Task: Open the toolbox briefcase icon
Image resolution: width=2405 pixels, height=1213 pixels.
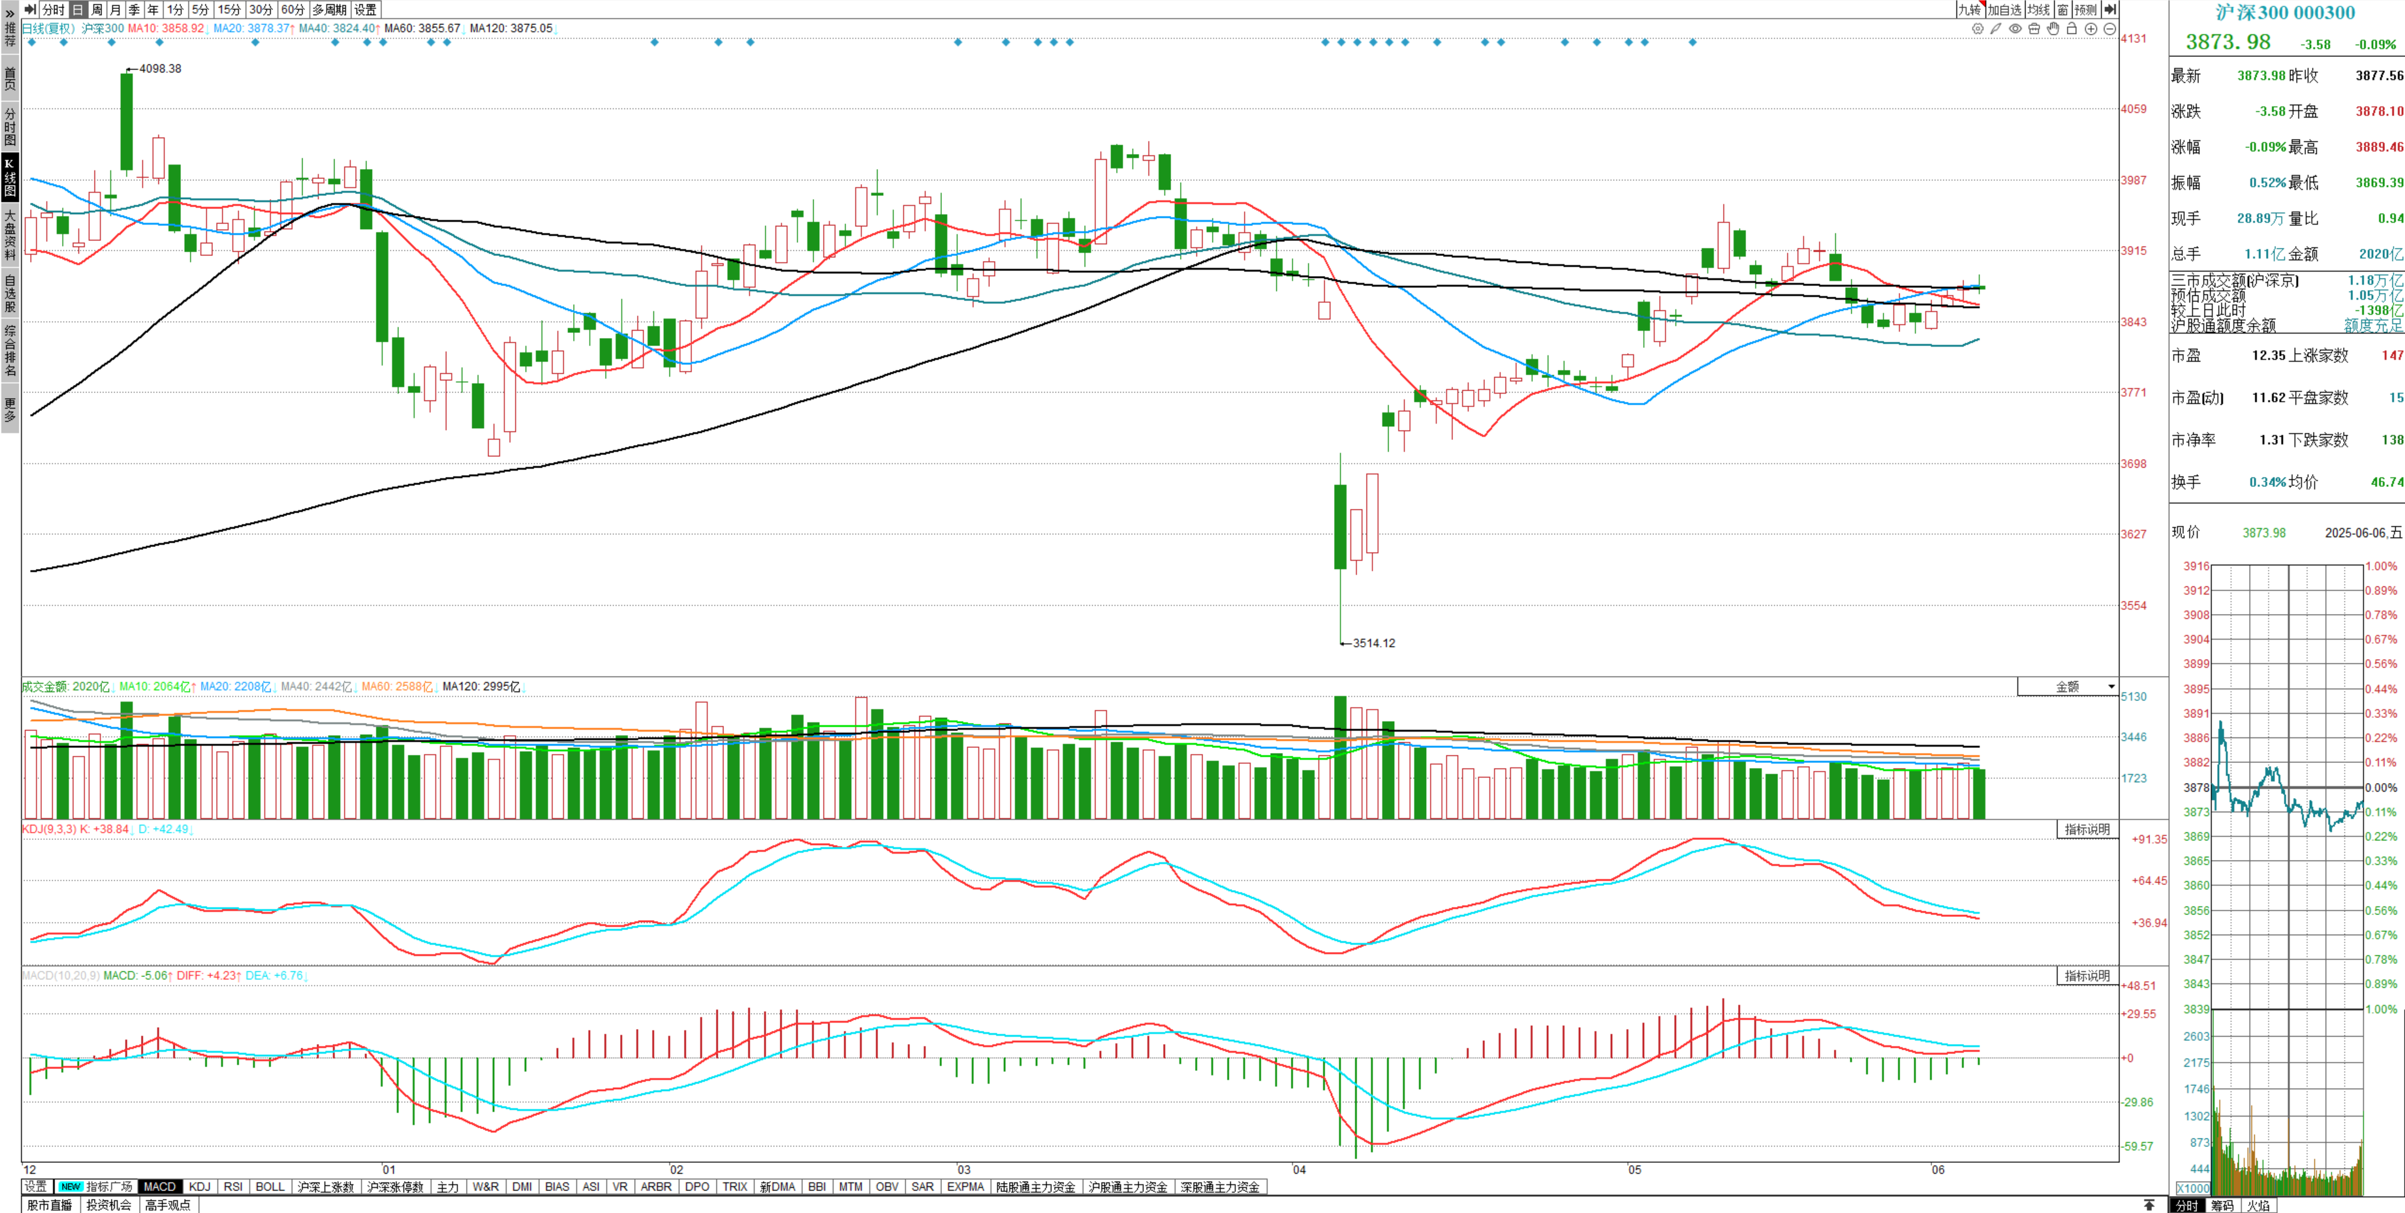Action: click(2034, 29)
